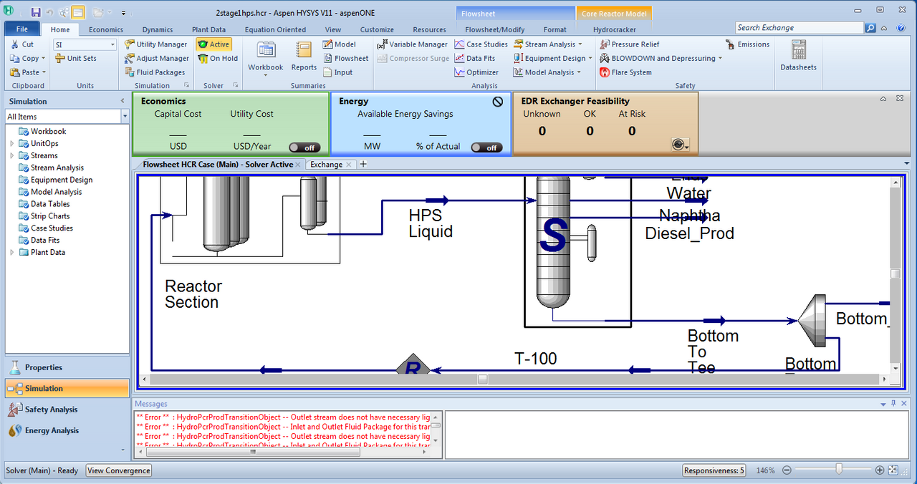Open the All Items dropdown

tap(125, 116)
